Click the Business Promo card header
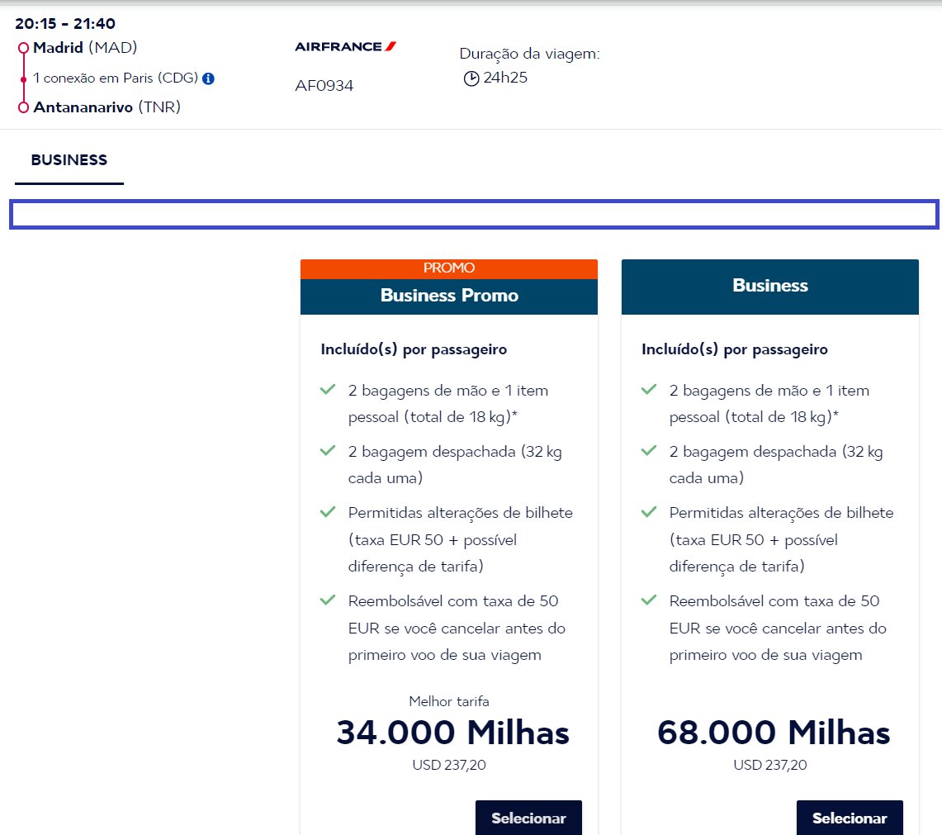942x835 pixels. pyautogui.click(x=449, y=296)
